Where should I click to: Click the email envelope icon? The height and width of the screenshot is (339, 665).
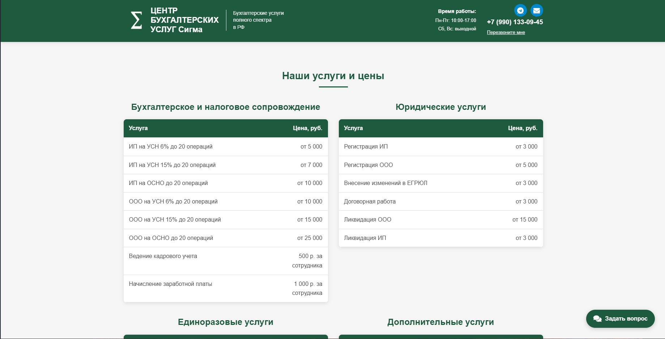pos(537,10)
